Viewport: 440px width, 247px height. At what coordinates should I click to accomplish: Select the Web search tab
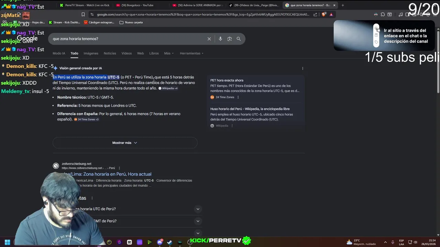click(x=140, y=53)
